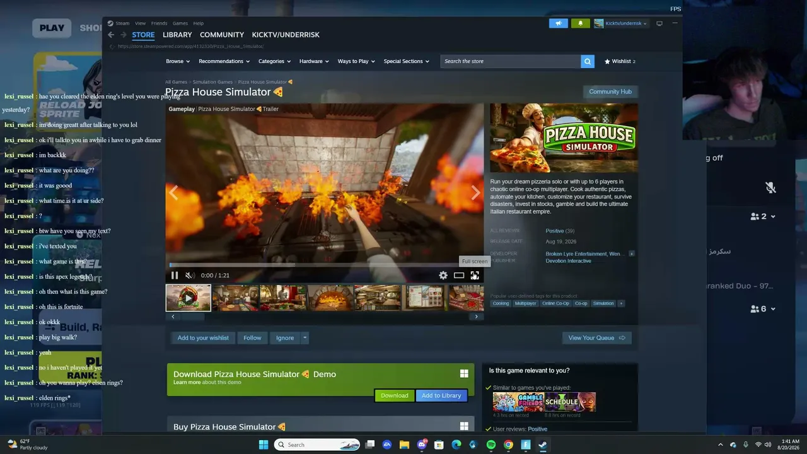
Task: Open the Community Hub
Action: (x=610, y=91)
